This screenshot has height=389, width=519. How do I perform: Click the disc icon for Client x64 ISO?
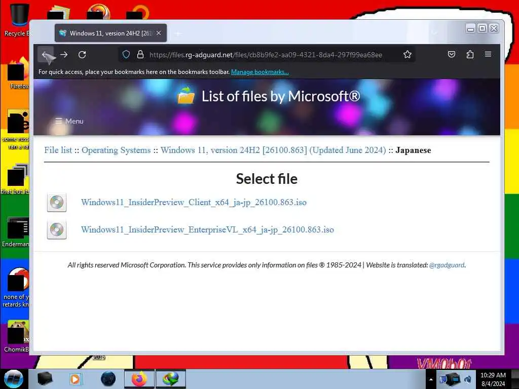(x=57, y=202)
